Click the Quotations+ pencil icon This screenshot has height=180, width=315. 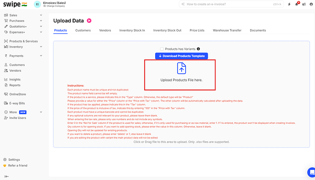pos(6,26)
